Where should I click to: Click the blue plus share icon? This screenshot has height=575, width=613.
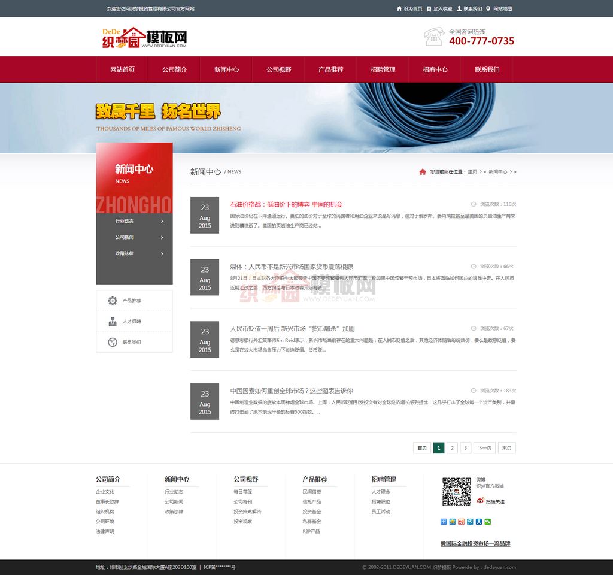coord(444,522)
